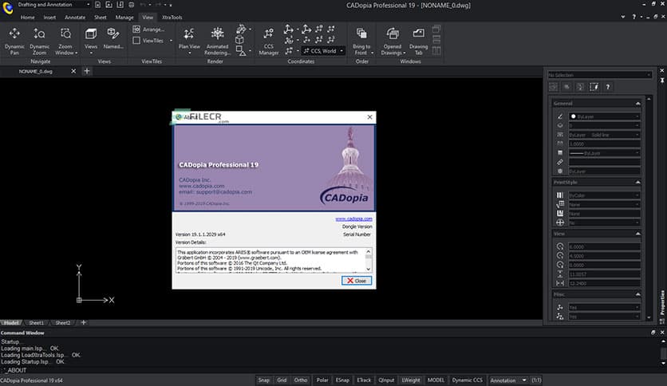The image size is (667, 386).
Task: Open the ViewTiles dropdown arrow
Action: [171, 41]
